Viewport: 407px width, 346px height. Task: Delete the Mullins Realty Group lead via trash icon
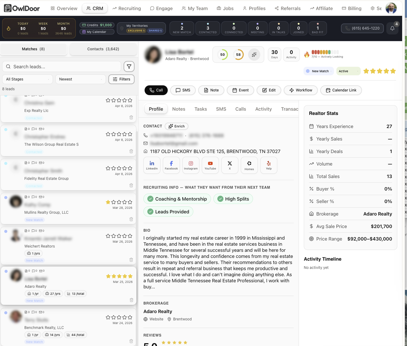click(x=131, y=219)
